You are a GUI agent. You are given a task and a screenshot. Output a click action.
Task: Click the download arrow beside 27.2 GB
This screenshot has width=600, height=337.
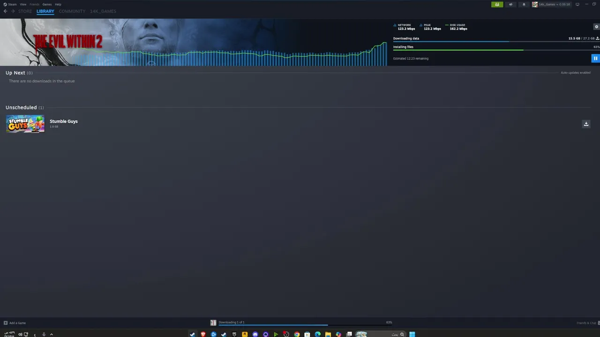point(598,38)
